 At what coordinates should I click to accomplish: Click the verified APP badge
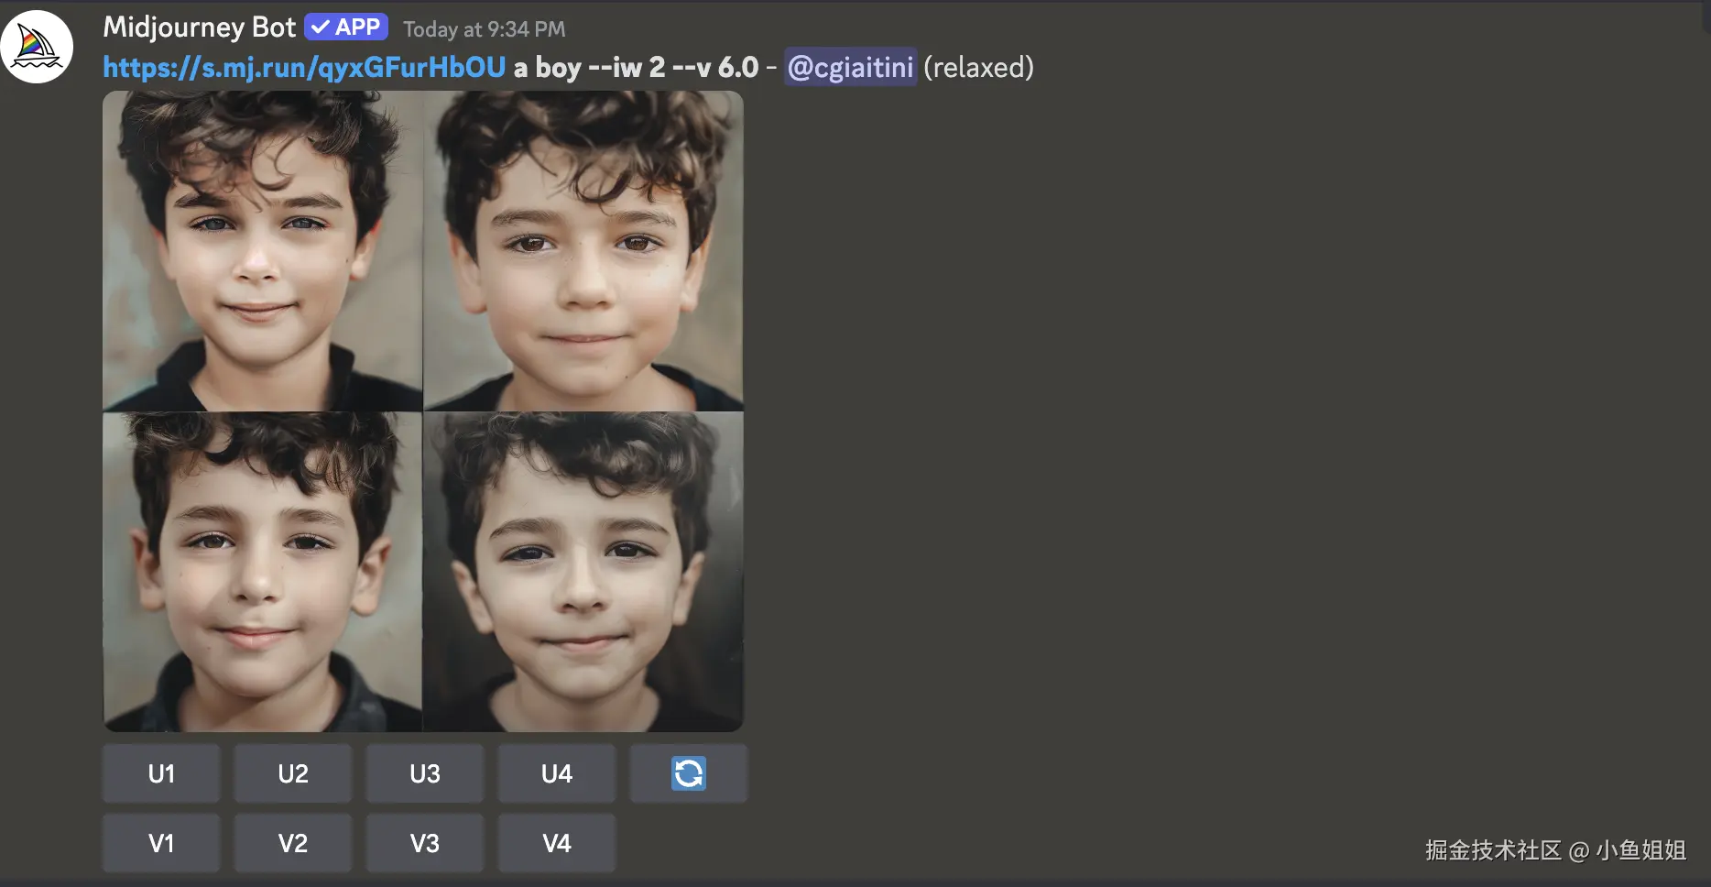click(346, 27)
